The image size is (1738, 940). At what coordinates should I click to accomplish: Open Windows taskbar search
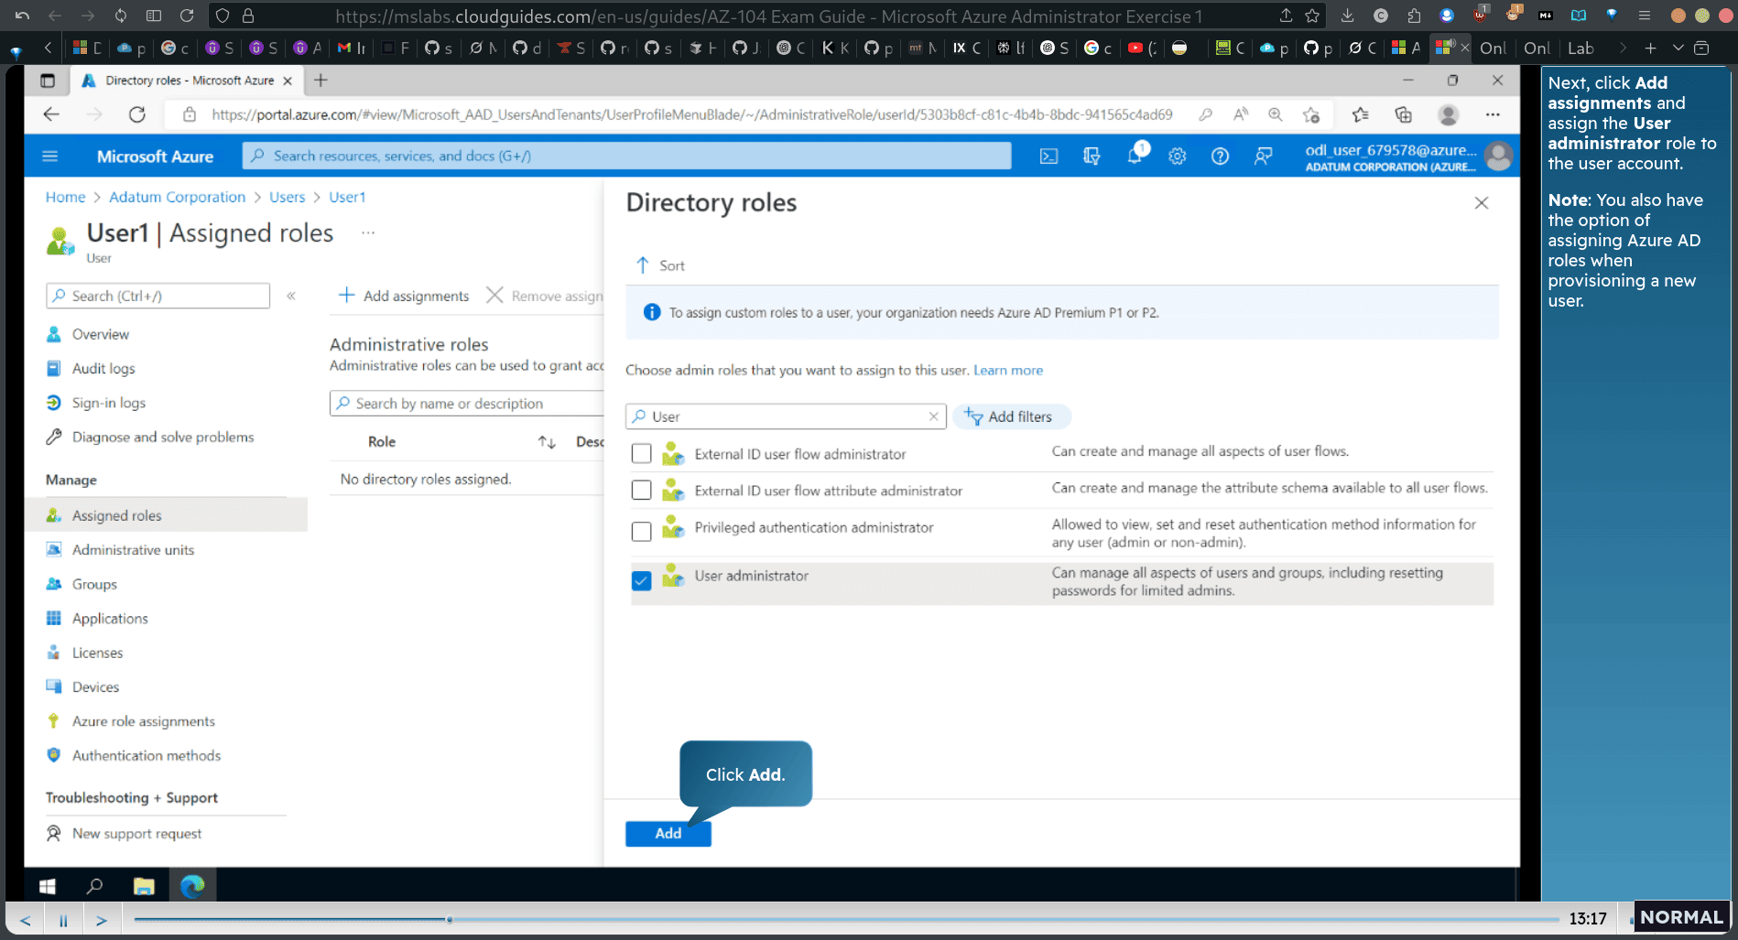tap(94, 886)
